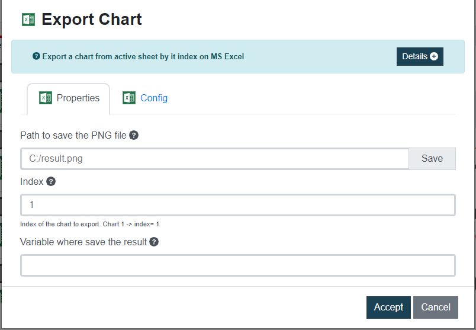Dismiss dialog with the Cancel button
Screen dimensions: 476x330
435,307
